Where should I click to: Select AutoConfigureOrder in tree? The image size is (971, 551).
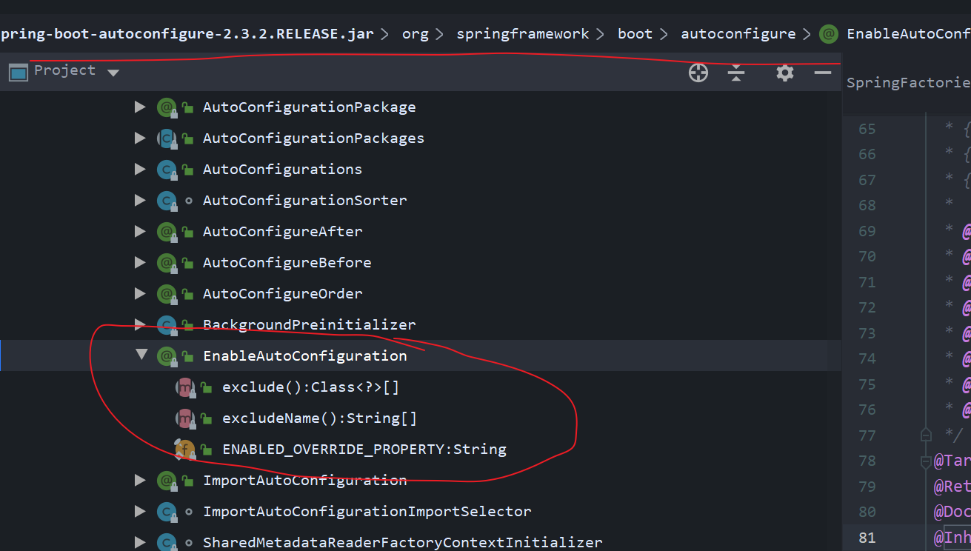pyautogui.click(x=283, y=294)
